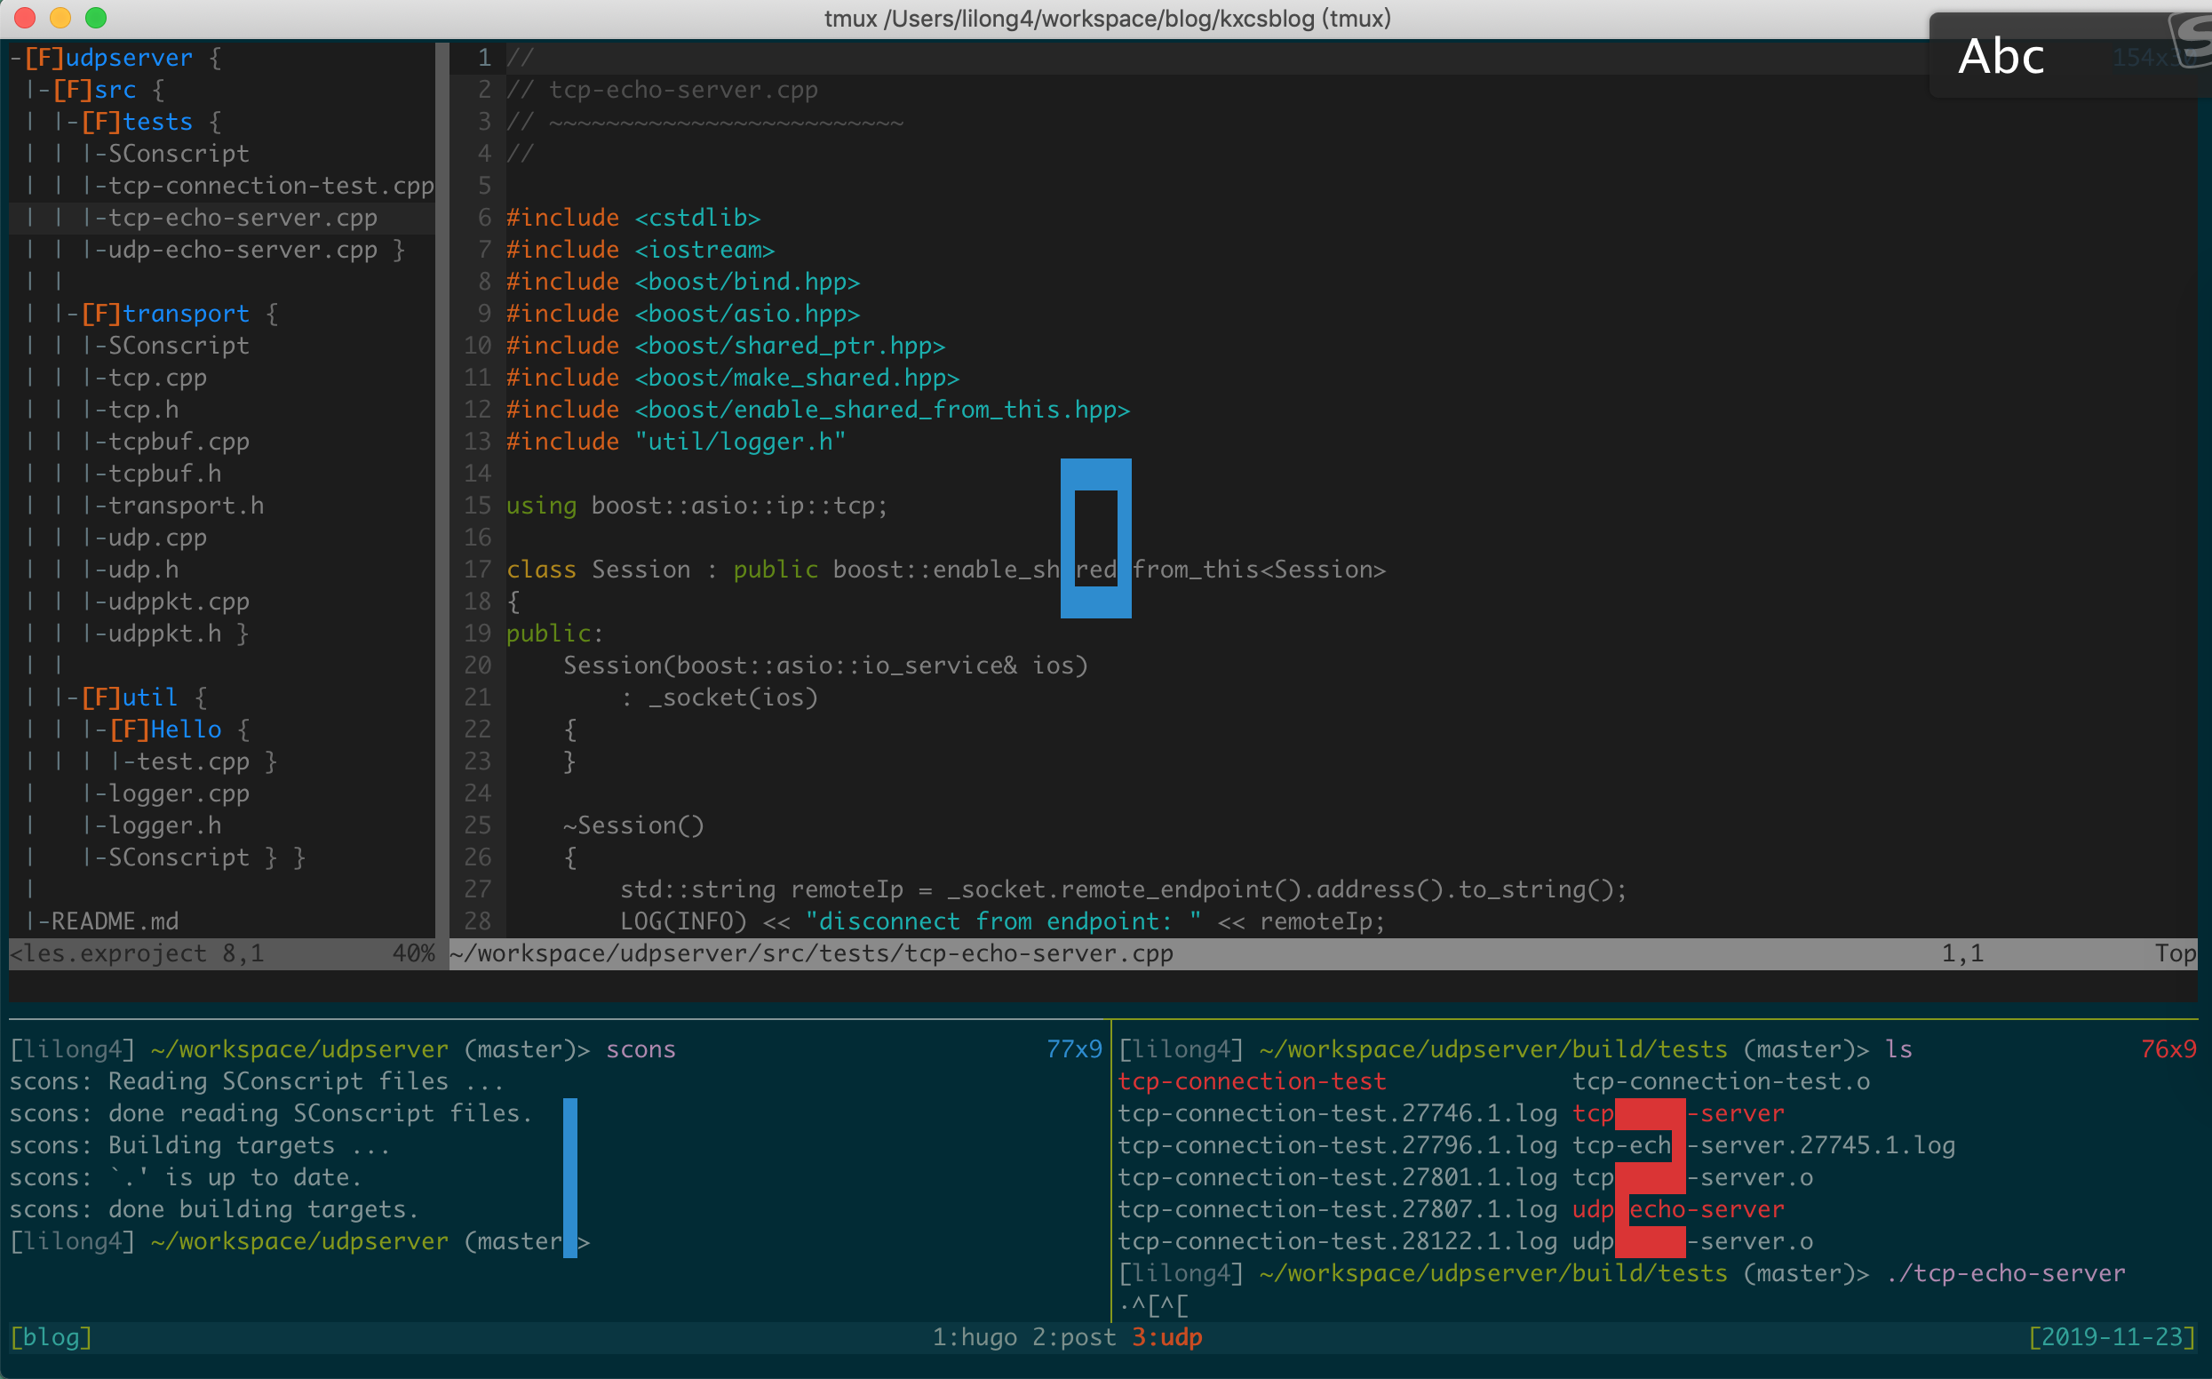Click tcp-connection-test.o in ls output
2212x1379 pixels.
1721,1081
